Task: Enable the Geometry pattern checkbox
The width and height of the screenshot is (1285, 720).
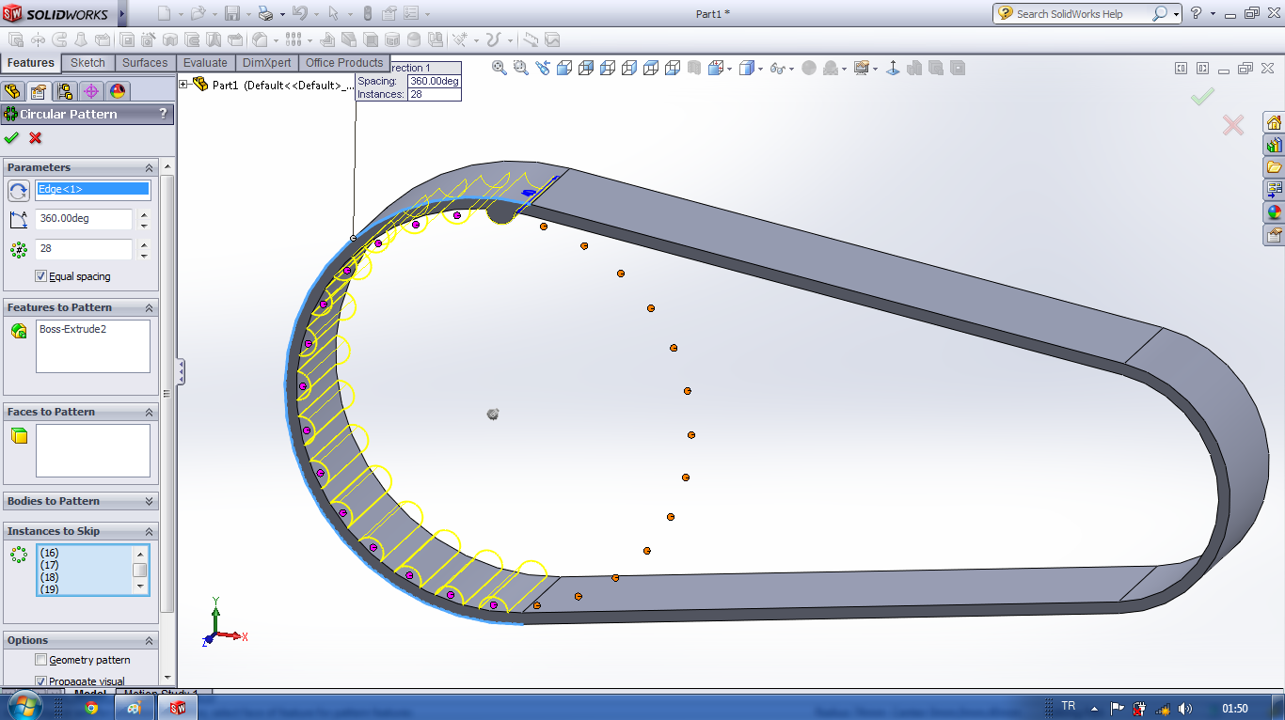Action: click(41, 660)
